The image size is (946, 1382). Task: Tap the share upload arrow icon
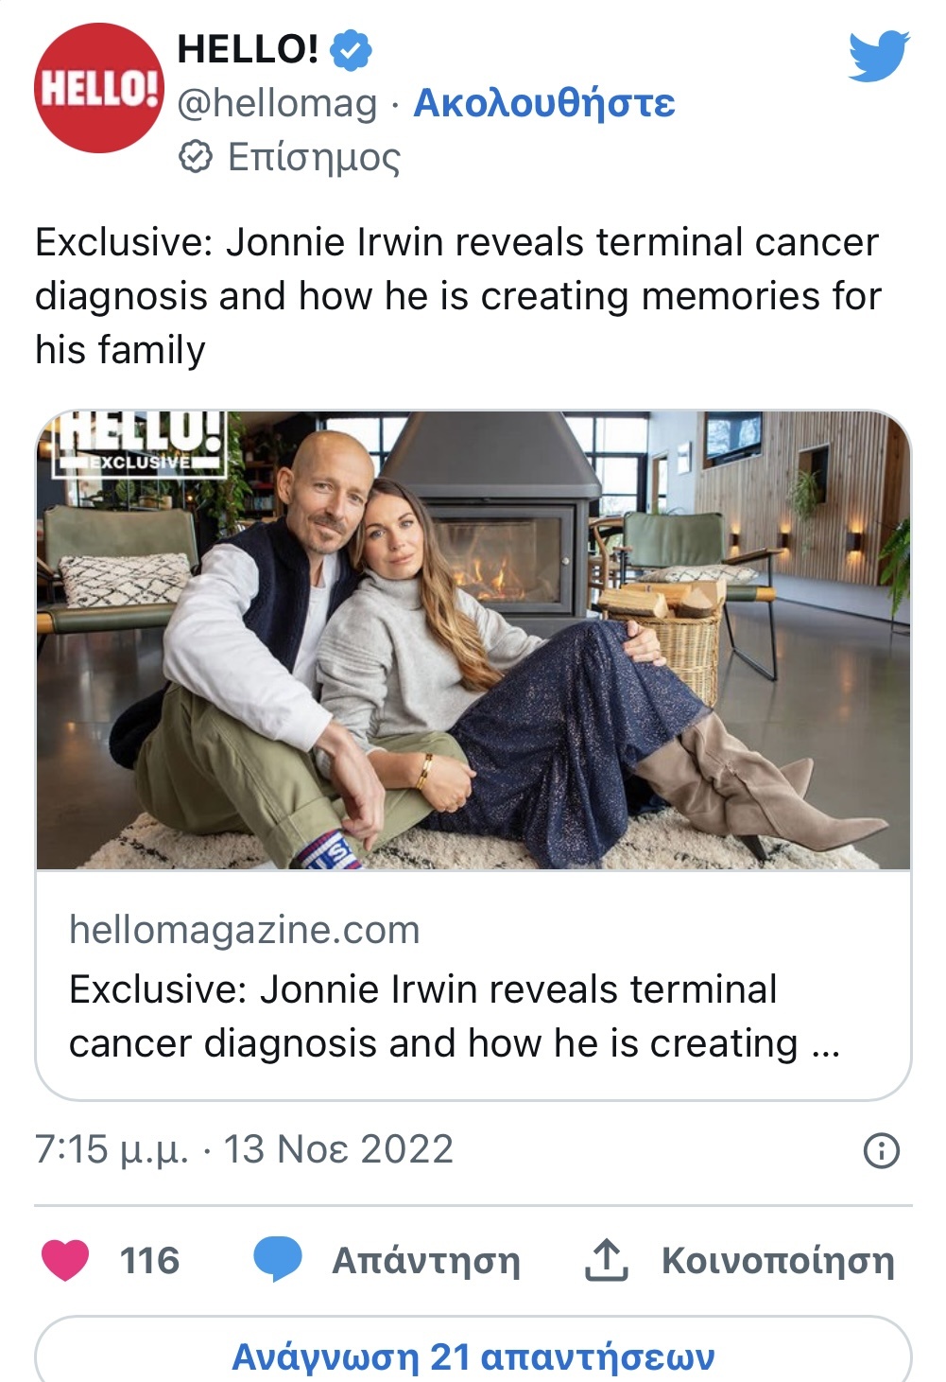tap(606, 1260)
